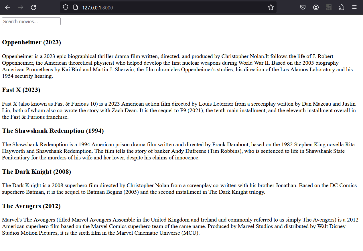
Task: Open the Pocket save icon
Action: (x=303, y=7)
